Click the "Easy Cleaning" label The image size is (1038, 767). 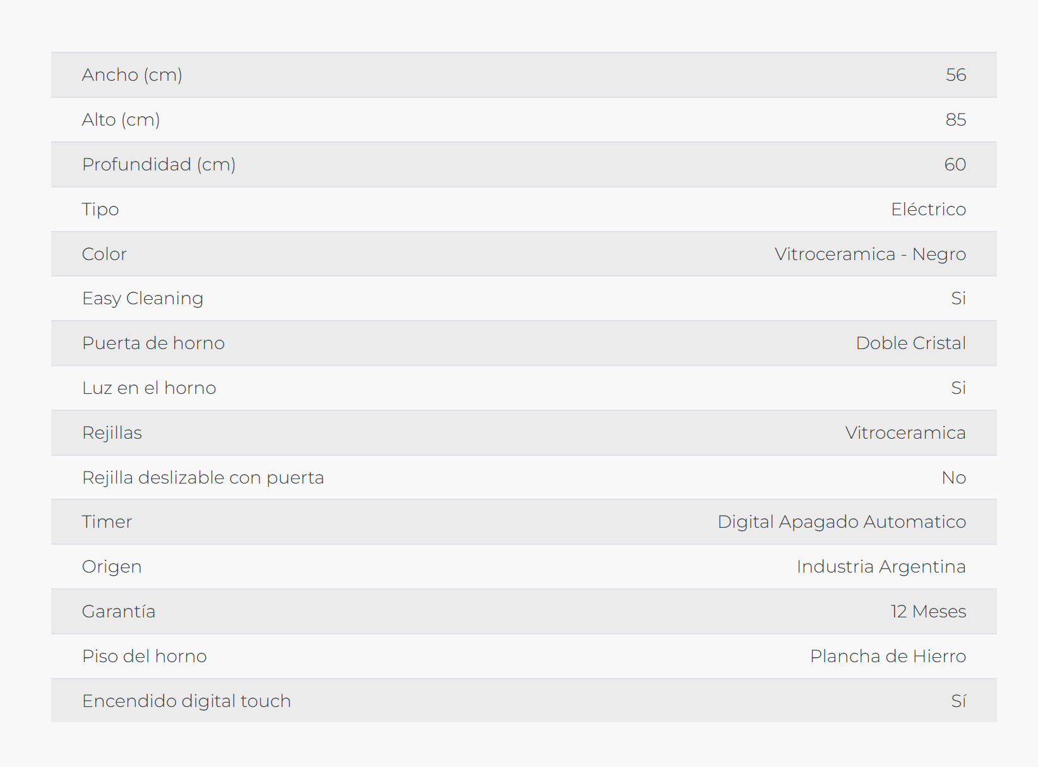pyautogui.click(x=143, y=298)
